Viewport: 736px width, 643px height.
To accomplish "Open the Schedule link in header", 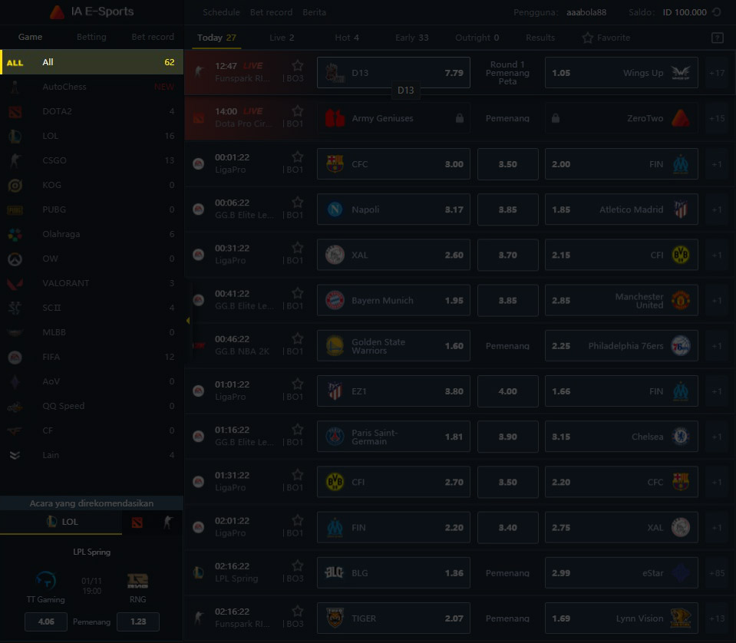I will pyautogui.click(x=221, y=12).
